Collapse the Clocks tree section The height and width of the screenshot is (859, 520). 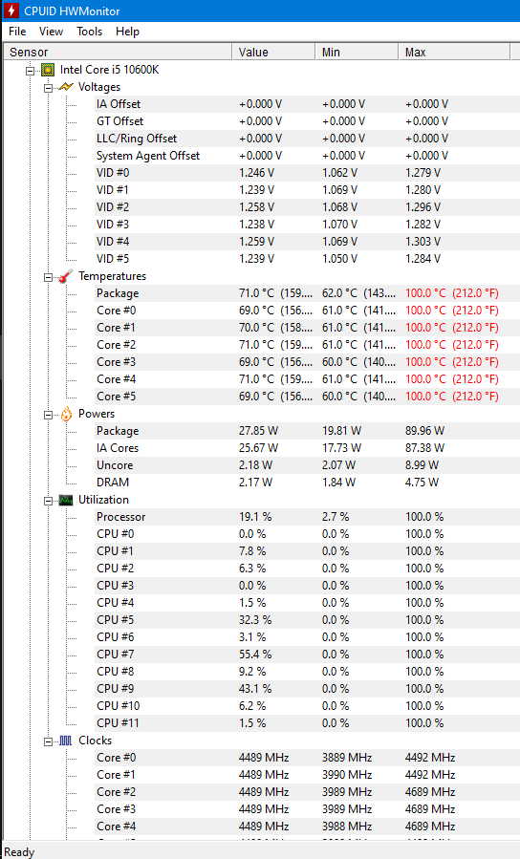click(48, 741)
